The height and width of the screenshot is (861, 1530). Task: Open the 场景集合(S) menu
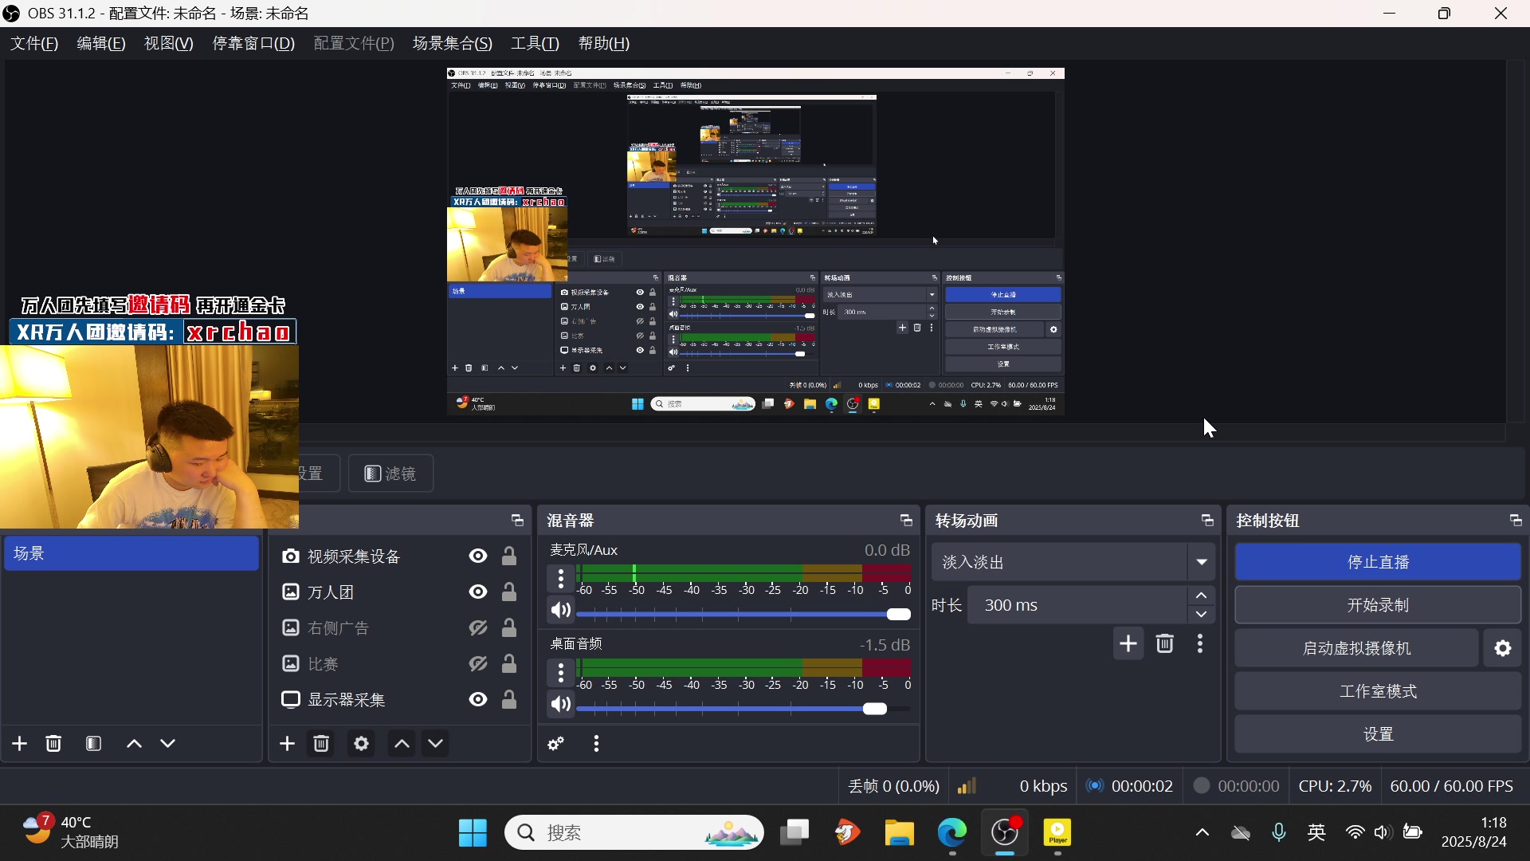click(x=453, y=44)
